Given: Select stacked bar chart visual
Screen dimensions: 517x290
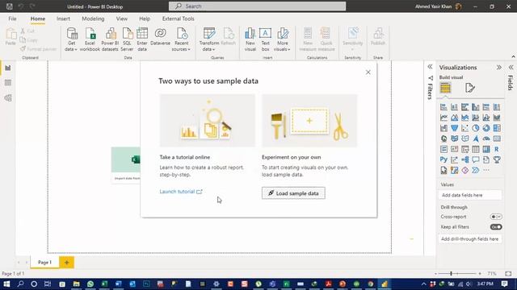Looking at the screenshot, I should 443,107.
